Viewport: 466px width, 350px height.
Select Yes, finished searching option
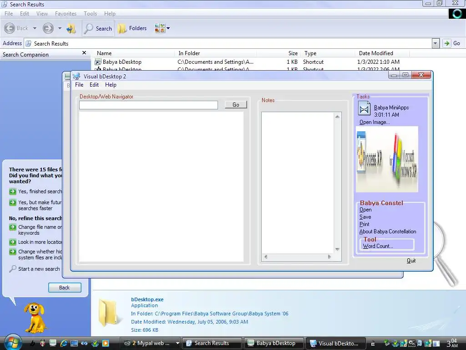35,191
